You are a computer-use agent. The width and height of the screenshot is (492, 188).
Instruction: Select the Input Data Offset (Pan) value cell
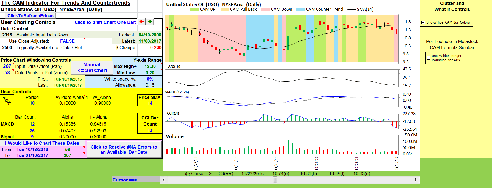point(7,66)
